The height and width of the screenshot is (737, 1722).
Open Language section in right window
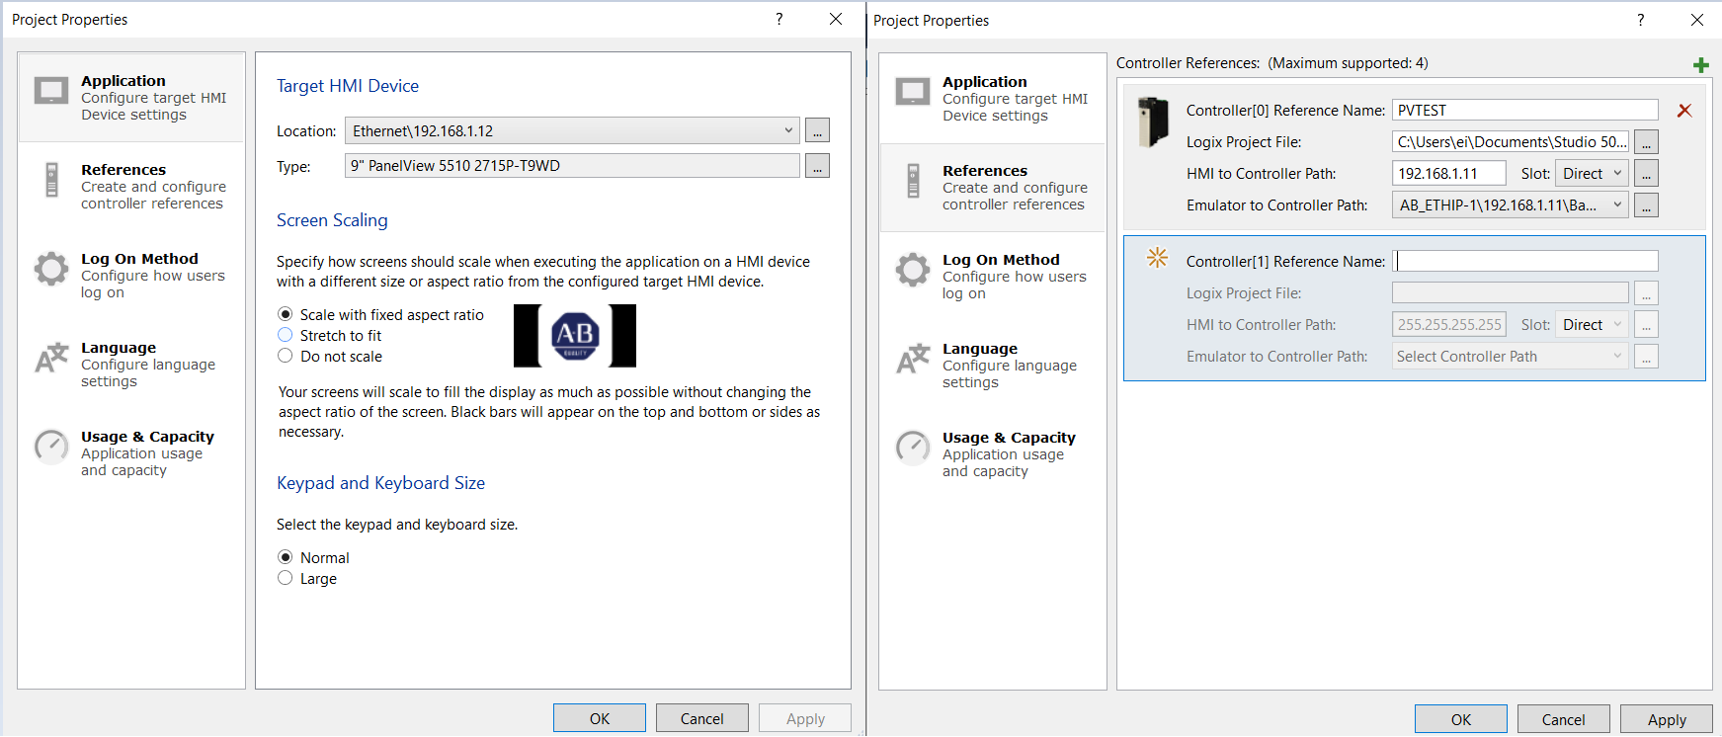[x=993, y=365]
